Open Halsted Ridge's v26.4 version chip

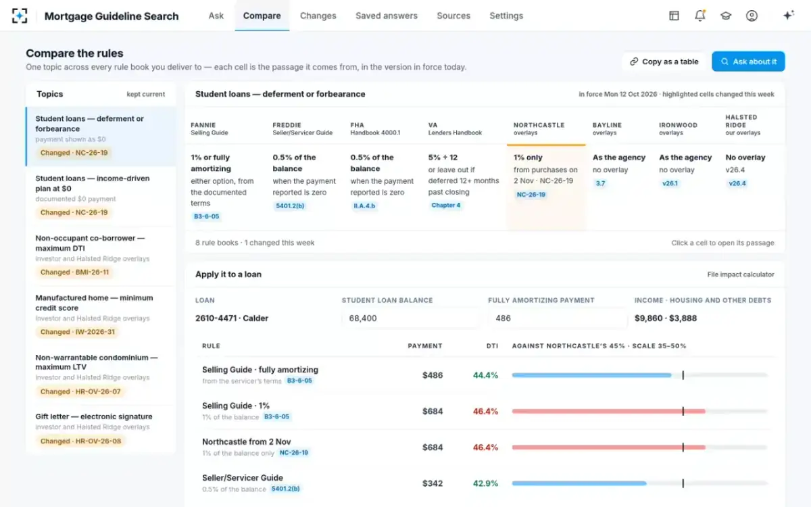pos(737,183)
